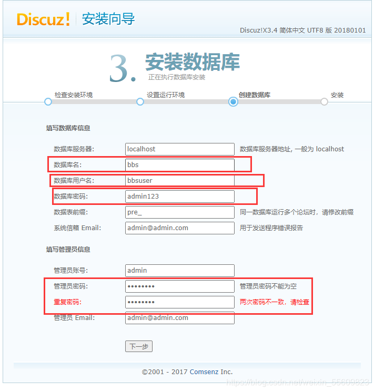Focus the 管理员密码 password field
This screenshot has height=392, width=374.
click(x=180, y=286)
